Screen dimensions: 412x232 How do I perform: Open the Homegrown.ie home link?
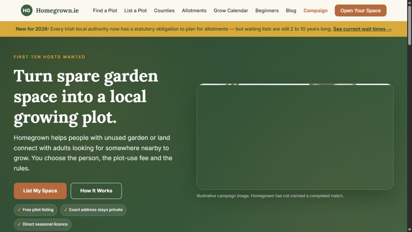coord(50,10)
